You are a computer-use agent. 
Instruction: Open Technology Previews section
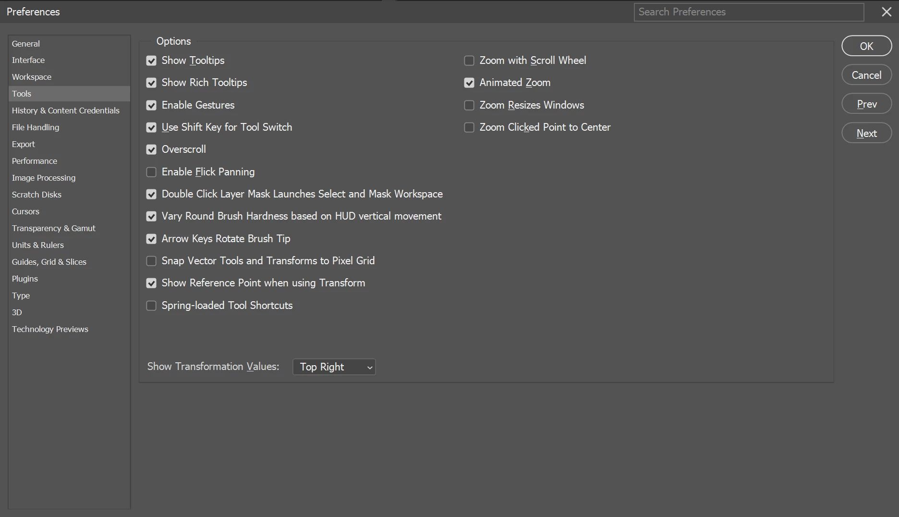(69, 329)
